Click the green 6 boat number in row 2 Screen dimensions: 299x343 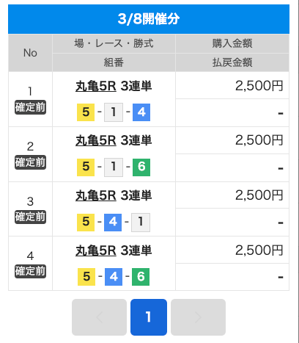tap(141, 167)
